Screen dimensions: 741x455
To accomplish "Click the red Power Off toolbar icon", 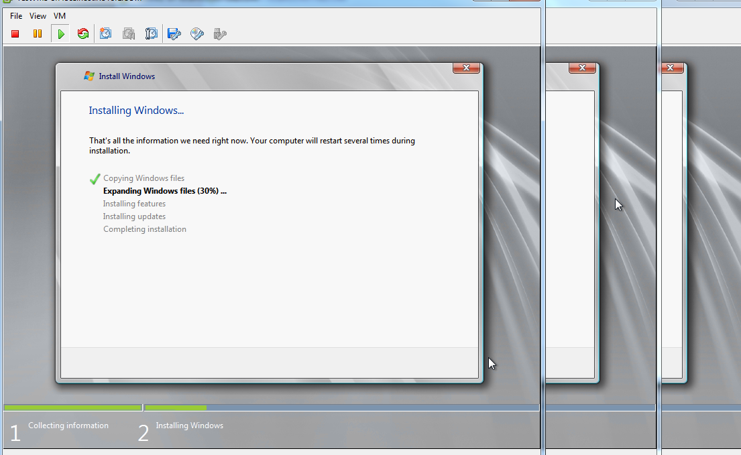I will pyautogui.click(x=15, y=34).
